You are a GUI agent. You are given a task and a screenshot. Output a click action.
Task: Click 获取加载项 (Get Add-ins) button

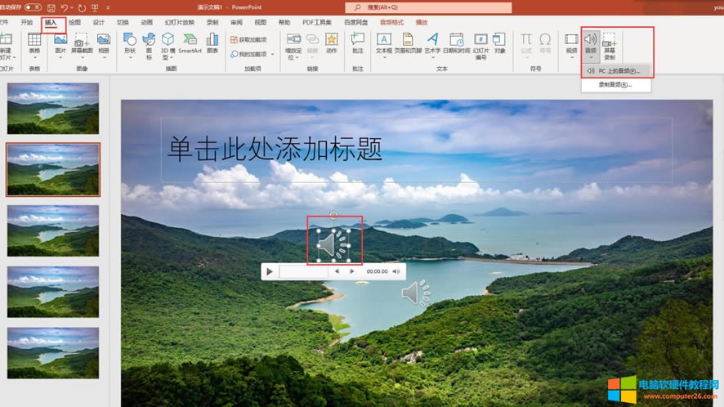(x=248, y=39)
